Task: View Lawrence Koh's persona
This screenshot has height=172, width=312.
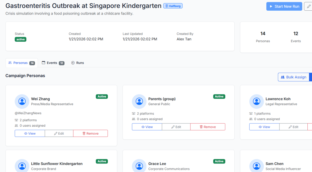Action: tap(264, 127)
